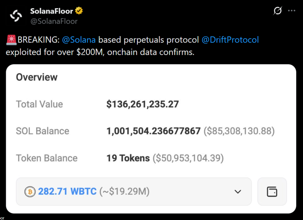Click the 19 Tokens balance text
Image resolution: width=303 pixels, height=220 pixels.
click(128, 158)
